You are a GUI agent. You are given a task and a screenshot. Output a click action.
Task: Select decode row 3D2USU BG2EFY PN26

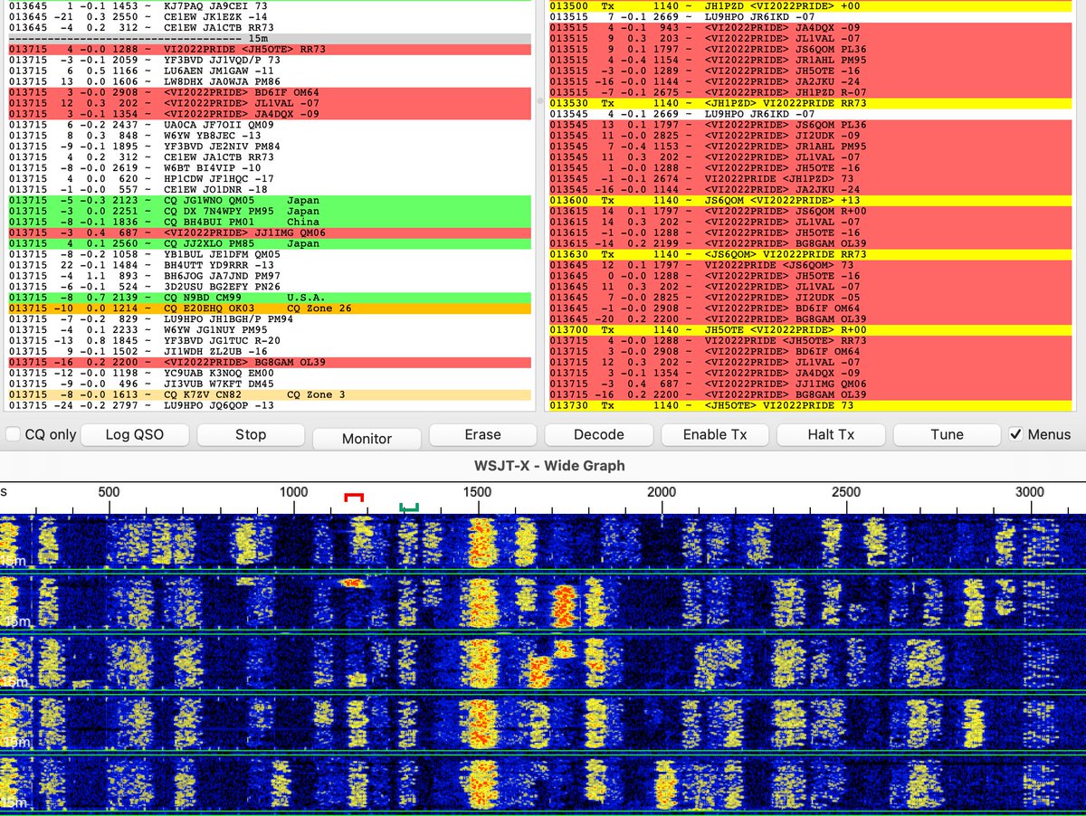pyautogui.click(x=268, y=287)
